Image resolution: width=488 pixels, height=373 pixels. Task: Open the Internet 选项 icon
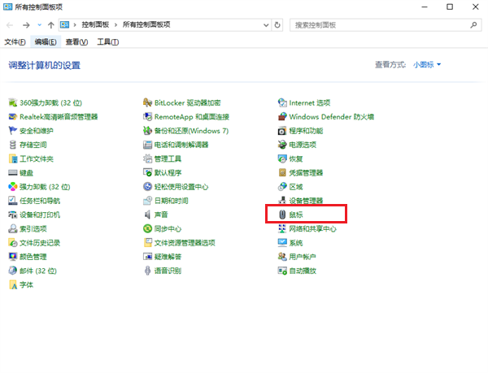(x=282, y=102)
